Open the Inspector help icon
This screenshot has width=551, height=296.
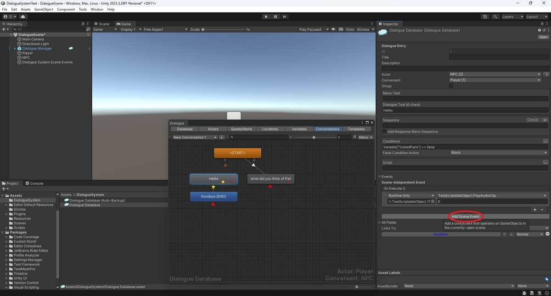540,30
